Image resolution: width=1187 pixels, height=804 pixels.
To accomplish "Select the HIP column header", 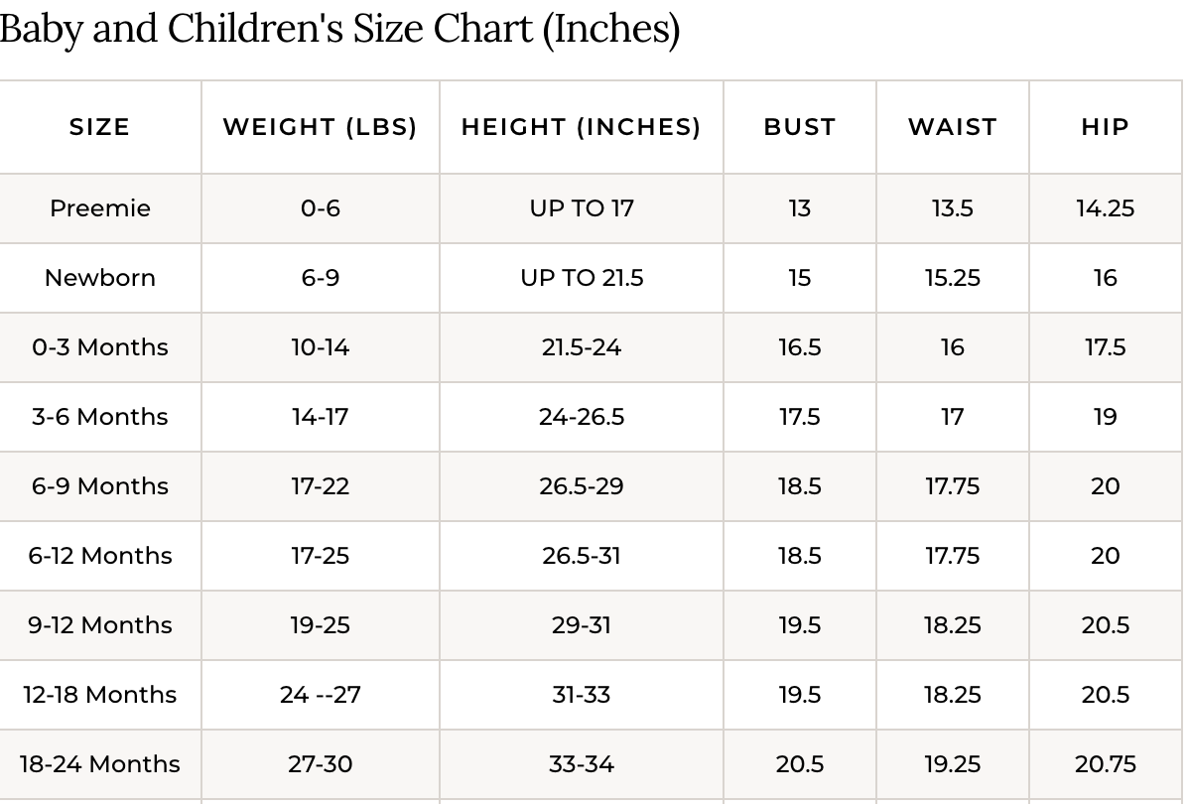I will point(1105,128).
